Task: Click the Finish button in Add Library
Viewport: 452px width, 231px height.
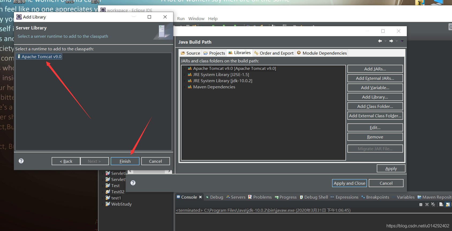Action: 125,161
